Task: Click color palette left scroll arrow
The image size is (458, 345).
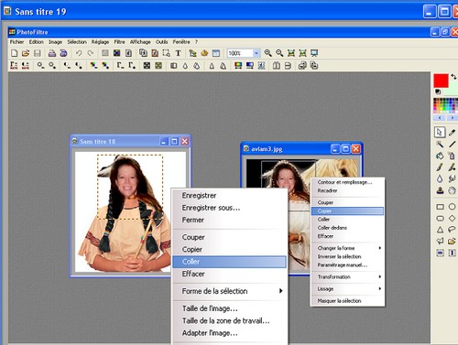Action: pos(440,118)
